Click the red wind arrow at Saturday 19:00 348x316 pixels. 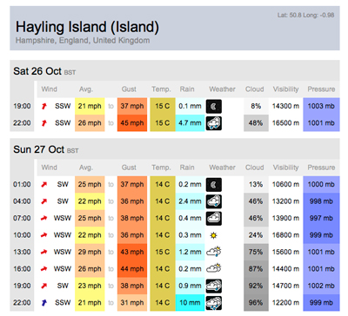[44, 106]
